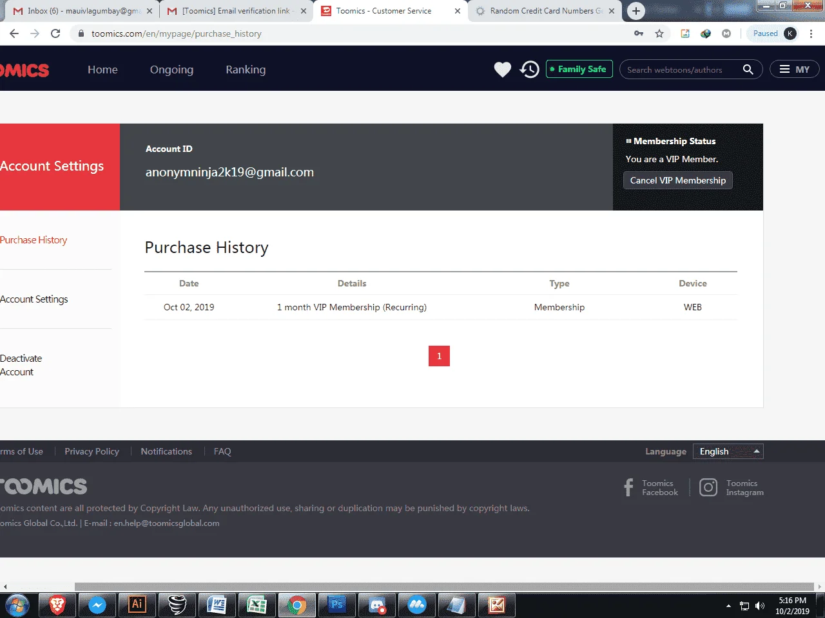
Task: Open Microsoft Excel from taskbar
Action: coord(257,605)
